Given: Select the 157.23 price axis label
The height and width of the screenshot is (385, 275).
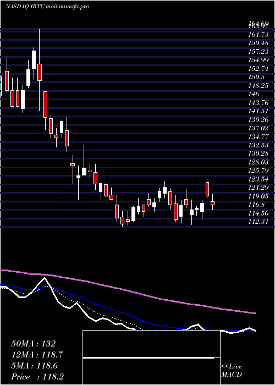Looking at the screenshot, I should click(x=258, y=52).
